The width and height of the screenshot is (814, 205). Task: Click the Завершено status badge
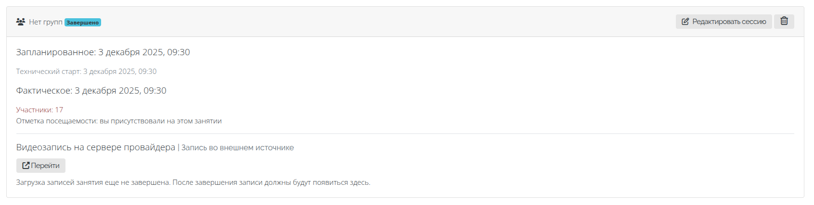83,22
